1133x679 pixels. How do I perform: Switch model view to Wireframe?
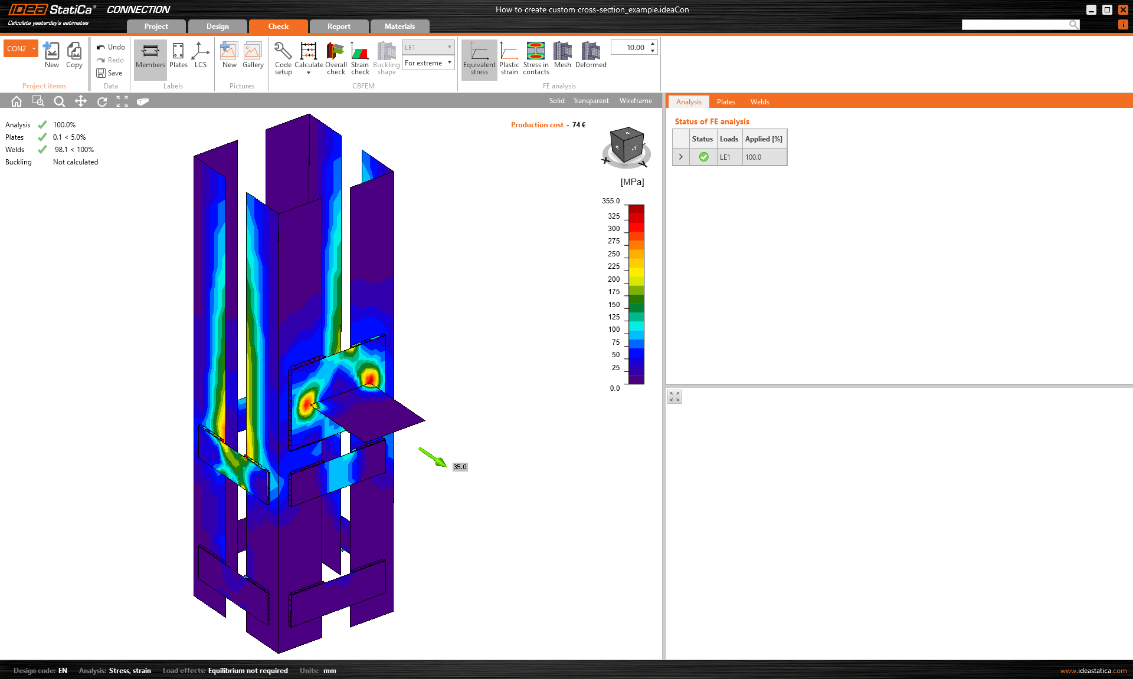click(636, 101)
